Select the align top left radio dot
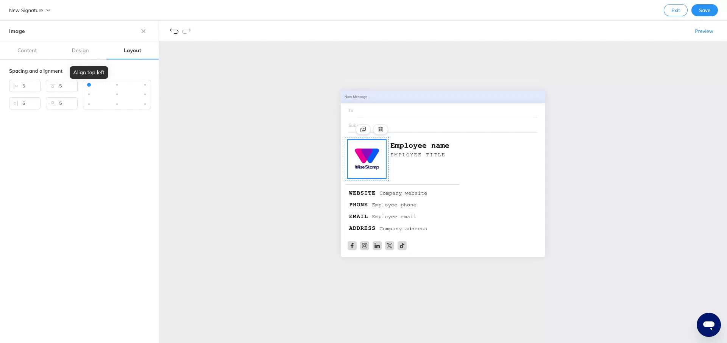 pyautogui.click(x=89, y=85)
